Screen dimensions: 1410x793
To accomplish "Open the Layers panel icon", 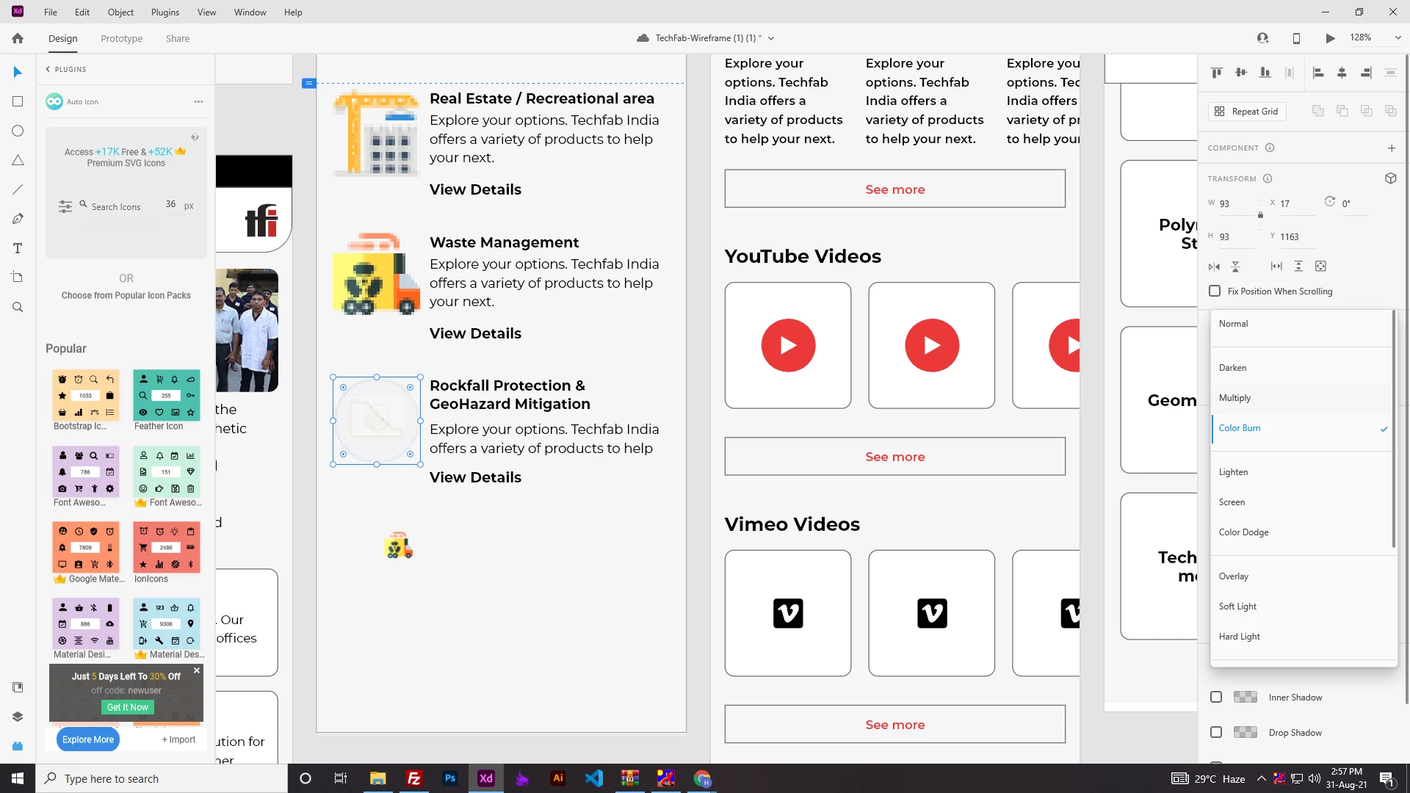I will 18,717.
